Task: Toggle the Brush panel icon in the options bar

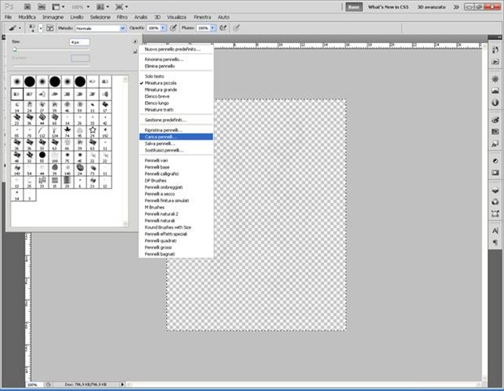Action: (x=50, y=29)
